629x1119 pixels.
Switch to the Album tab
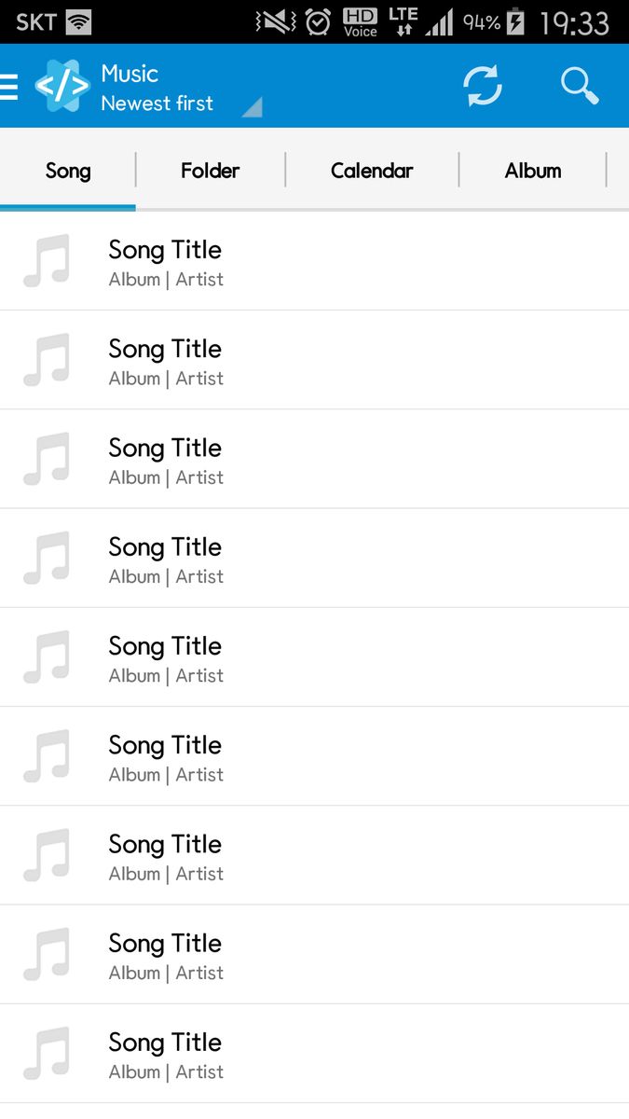click(x=533, y=170)
